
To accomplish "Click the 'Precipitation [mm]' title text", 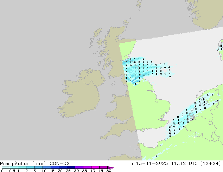I will (x=23, y=164).
